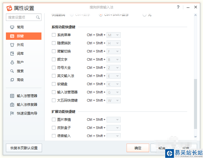Go to 账户 settings section

tap(24, 62)
